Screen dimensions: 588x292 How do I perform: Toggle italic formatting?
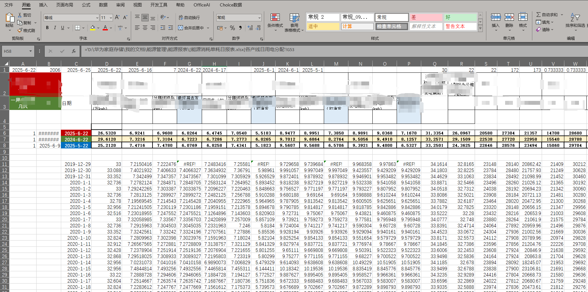55,28
